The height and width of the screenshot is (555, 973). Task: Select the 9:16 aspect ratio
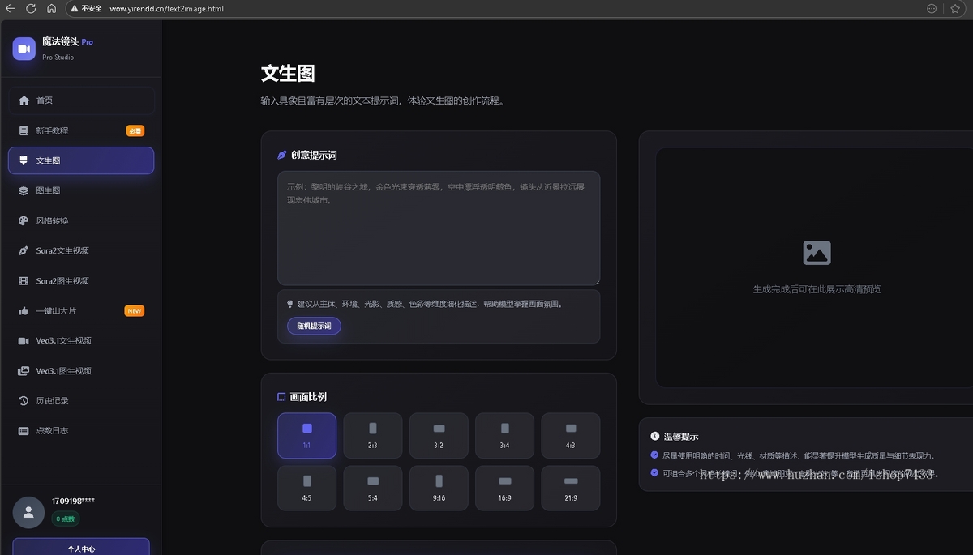(439, 489)
